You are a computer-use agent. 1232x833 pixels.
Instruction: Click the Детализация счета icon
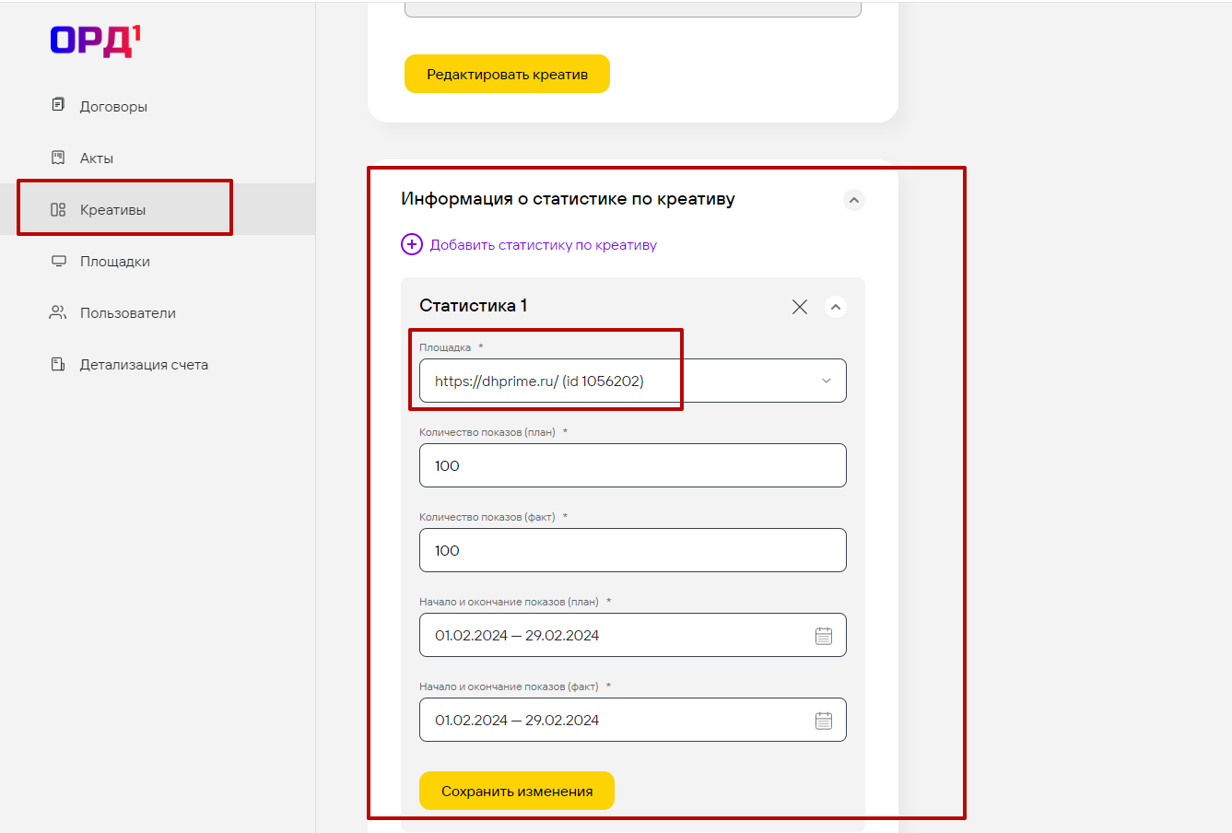58,364
